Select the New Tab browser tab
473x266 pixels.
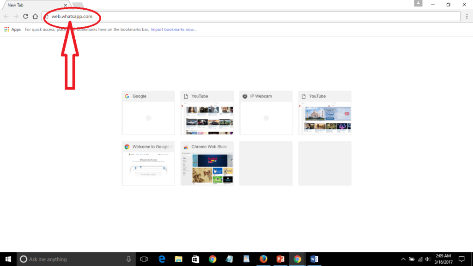(36, 5)
